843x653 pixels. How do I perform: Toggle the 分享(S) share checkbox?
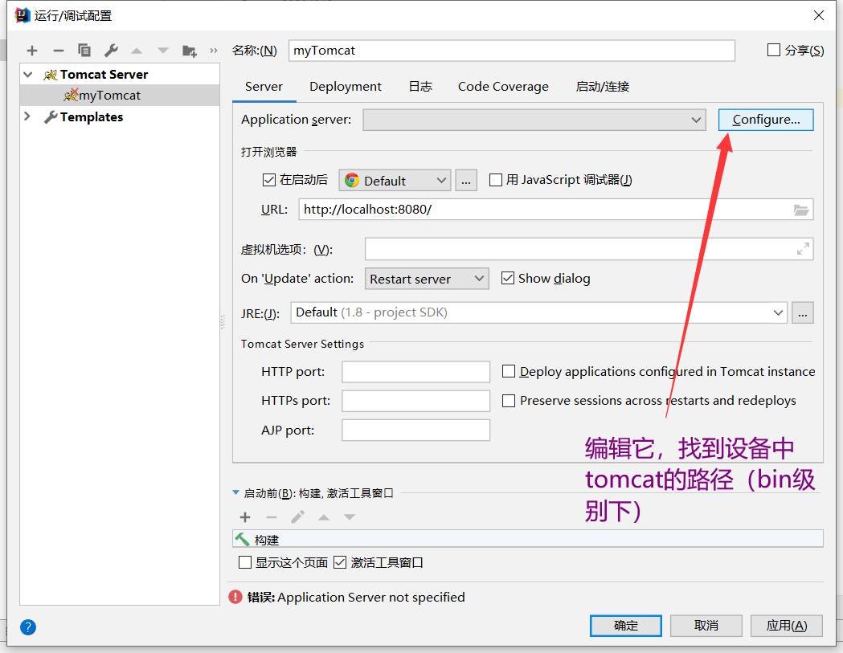[x=774, y=50]
